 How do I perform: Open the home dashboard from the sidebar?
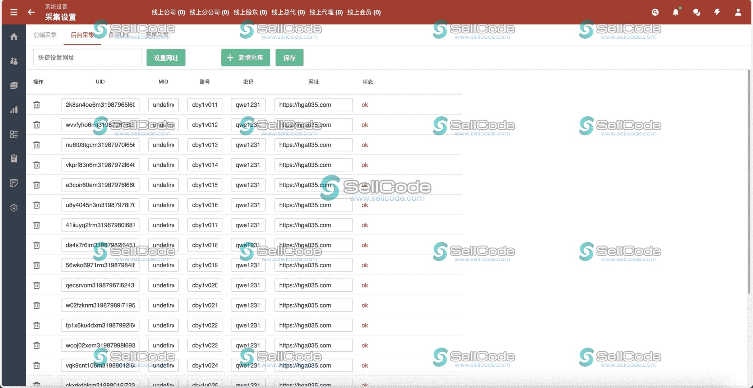(x=14, y=37)
